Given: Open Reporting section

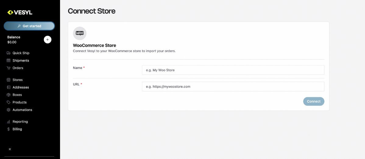Looking at the screenshot, I should coord(20,122).
